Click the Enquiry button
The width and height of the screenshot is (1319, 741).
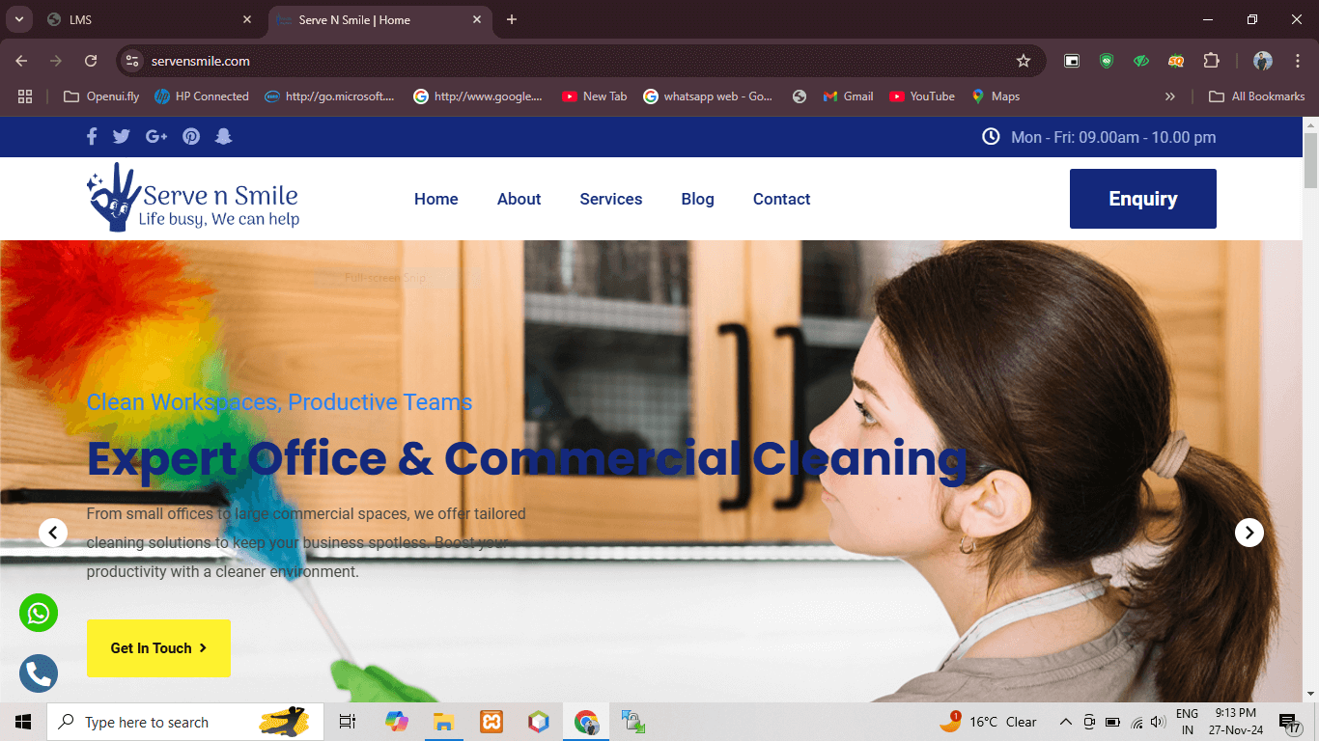click(x=1142, y=199)
